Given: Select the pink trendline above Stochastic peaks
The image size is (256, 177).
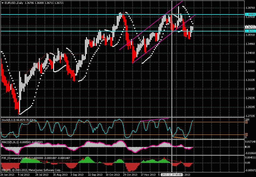Looking at the screenshot, I should click(153, 120).
